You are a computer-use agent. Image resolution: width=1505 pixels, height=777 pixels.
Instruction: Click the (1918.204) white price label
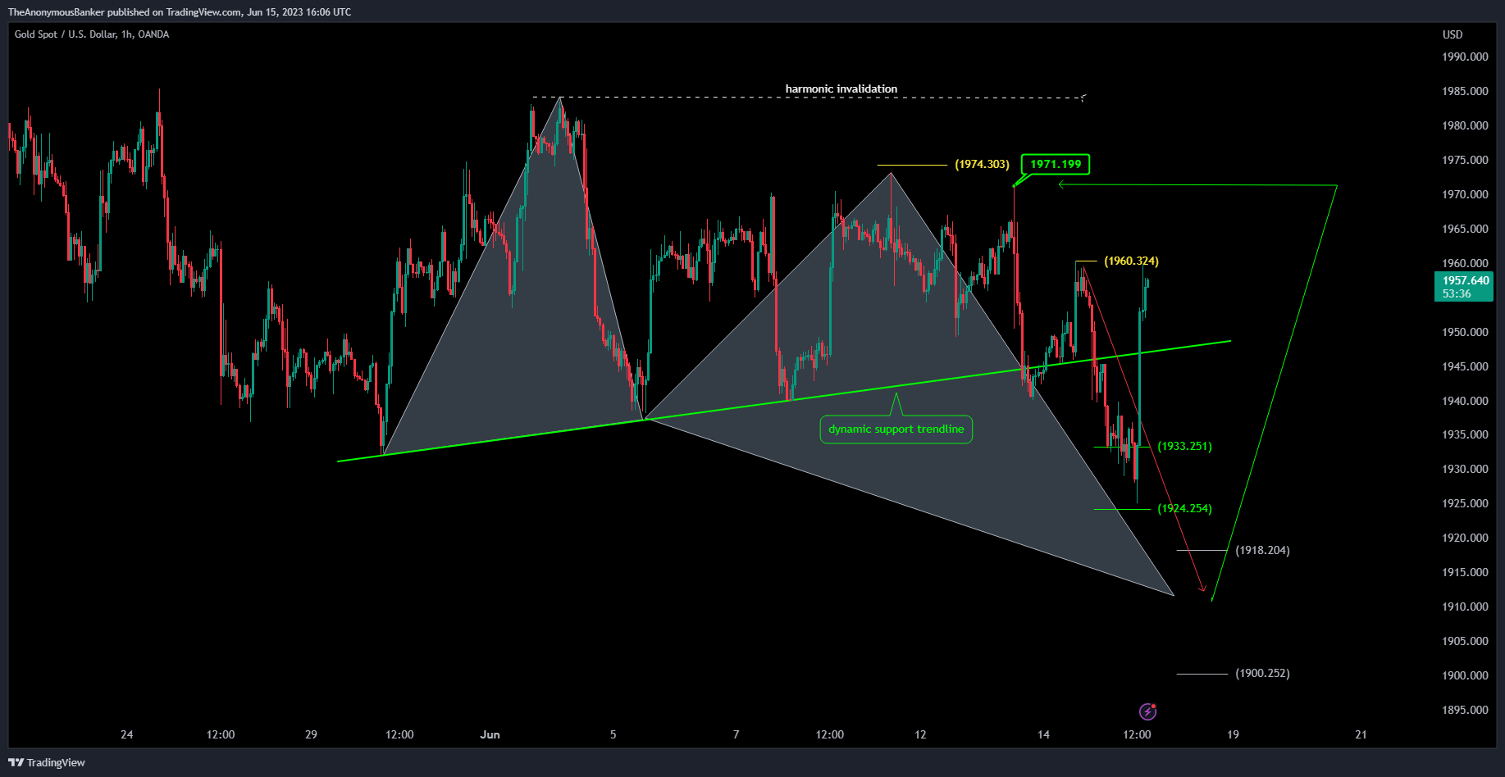click(1262, 551)
